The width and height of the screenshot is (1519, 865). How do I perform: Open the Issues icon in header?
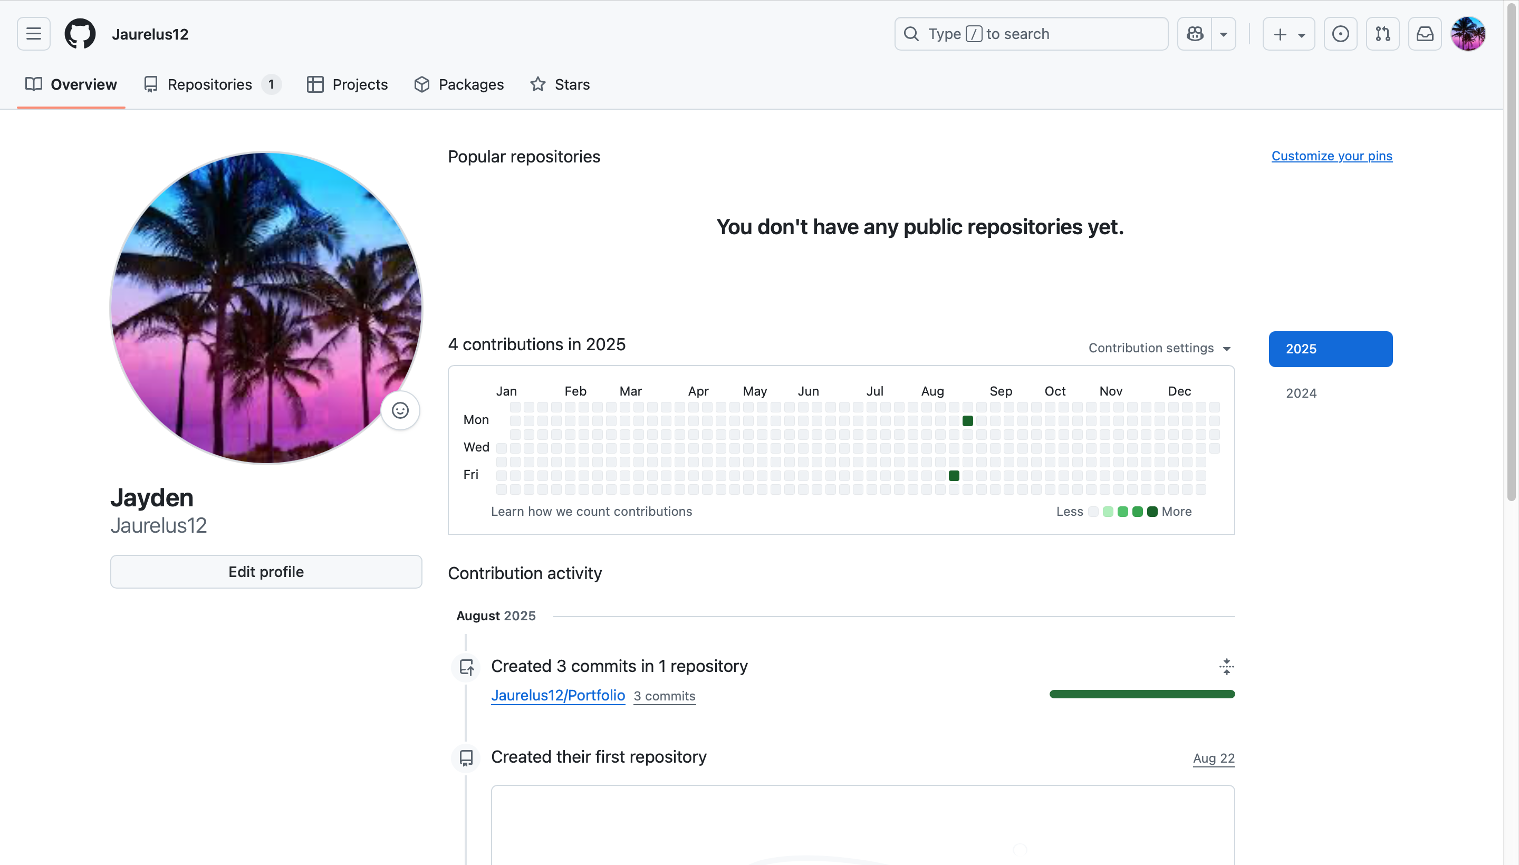pos(1340,34)
